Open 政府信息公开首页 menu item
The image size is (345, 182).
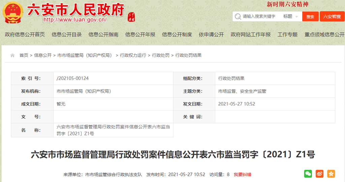[25, 35]
